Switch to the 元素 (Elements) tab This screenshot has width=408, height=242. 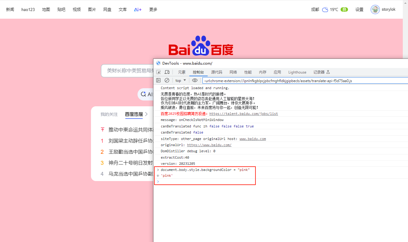(182, 72)
